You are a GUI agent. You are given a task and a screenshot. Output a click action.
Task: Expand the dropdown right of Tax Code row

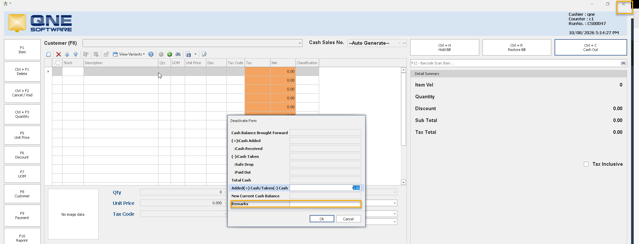(395, 214)
